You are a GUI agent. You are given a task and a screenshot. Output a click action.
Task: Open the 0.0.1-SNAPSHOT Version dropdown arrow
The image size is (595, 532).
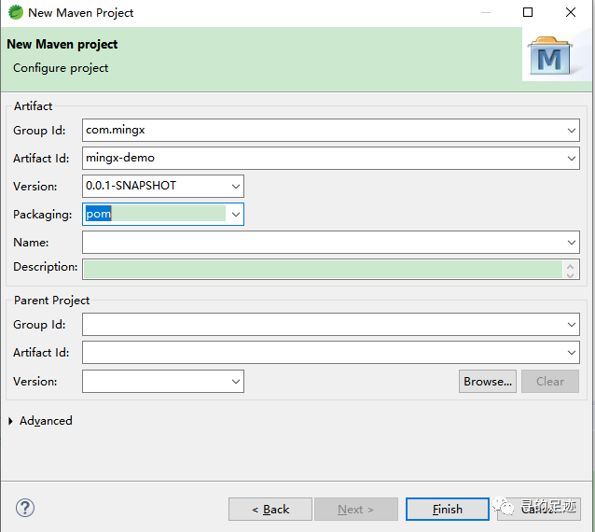pyautogui.click(x=236, y=186)
